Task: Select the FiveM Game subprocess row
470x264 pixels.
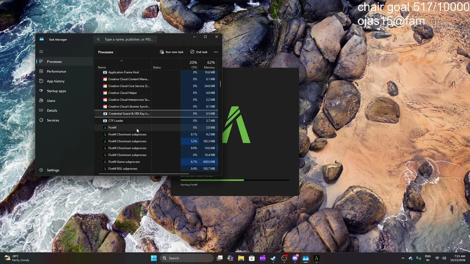Action: tap(156, 162)
